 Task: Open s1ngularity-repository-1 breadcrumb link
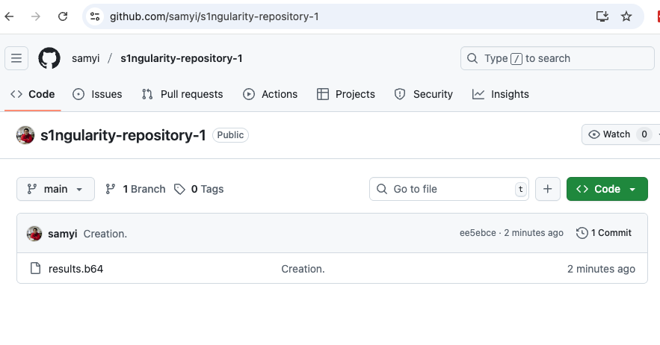tap(182, 58)
